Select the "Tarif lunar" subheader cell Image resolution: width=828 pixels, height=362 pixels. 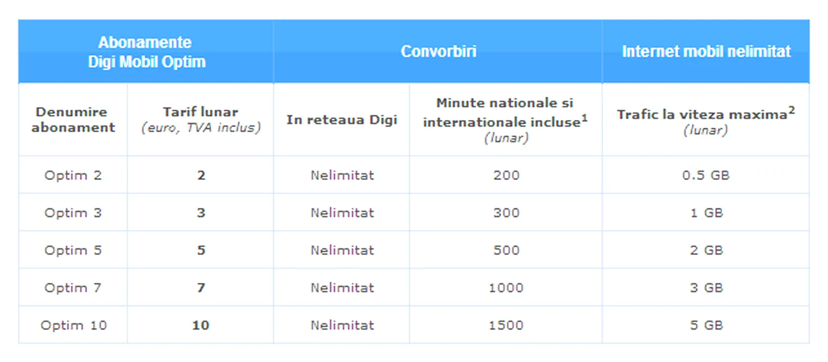pyautogui.click(x=201, y=119)
